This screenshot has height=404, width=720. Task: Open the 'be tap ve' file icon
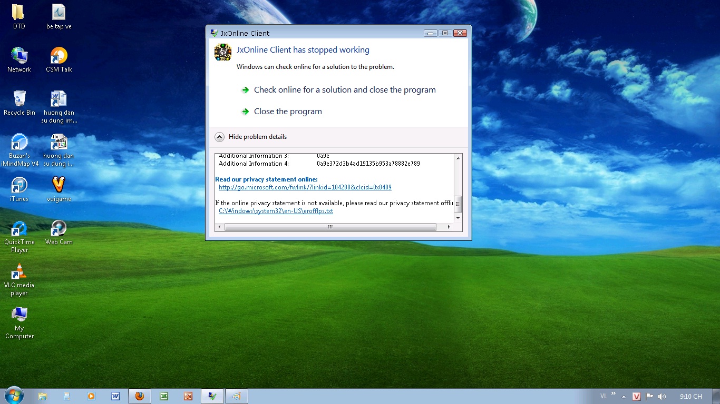click(59, 16)
